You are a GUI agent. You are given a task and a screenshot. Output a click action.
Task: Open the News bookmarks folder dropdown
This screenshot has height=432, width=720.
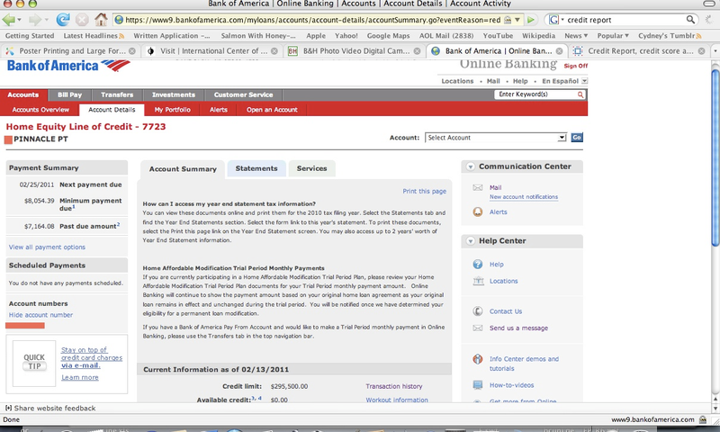tap(576, 35)
